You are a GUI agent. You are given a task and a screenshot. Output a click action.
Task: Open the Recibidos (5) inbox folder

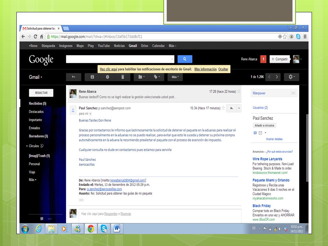[38, 104]
